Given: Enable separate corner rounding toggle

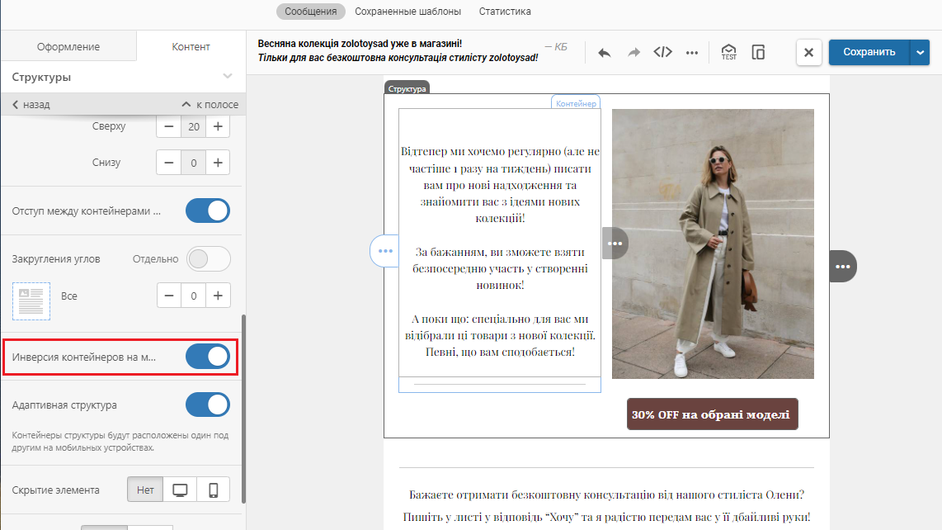Looking at the screenshot, I should click(208, 259).
